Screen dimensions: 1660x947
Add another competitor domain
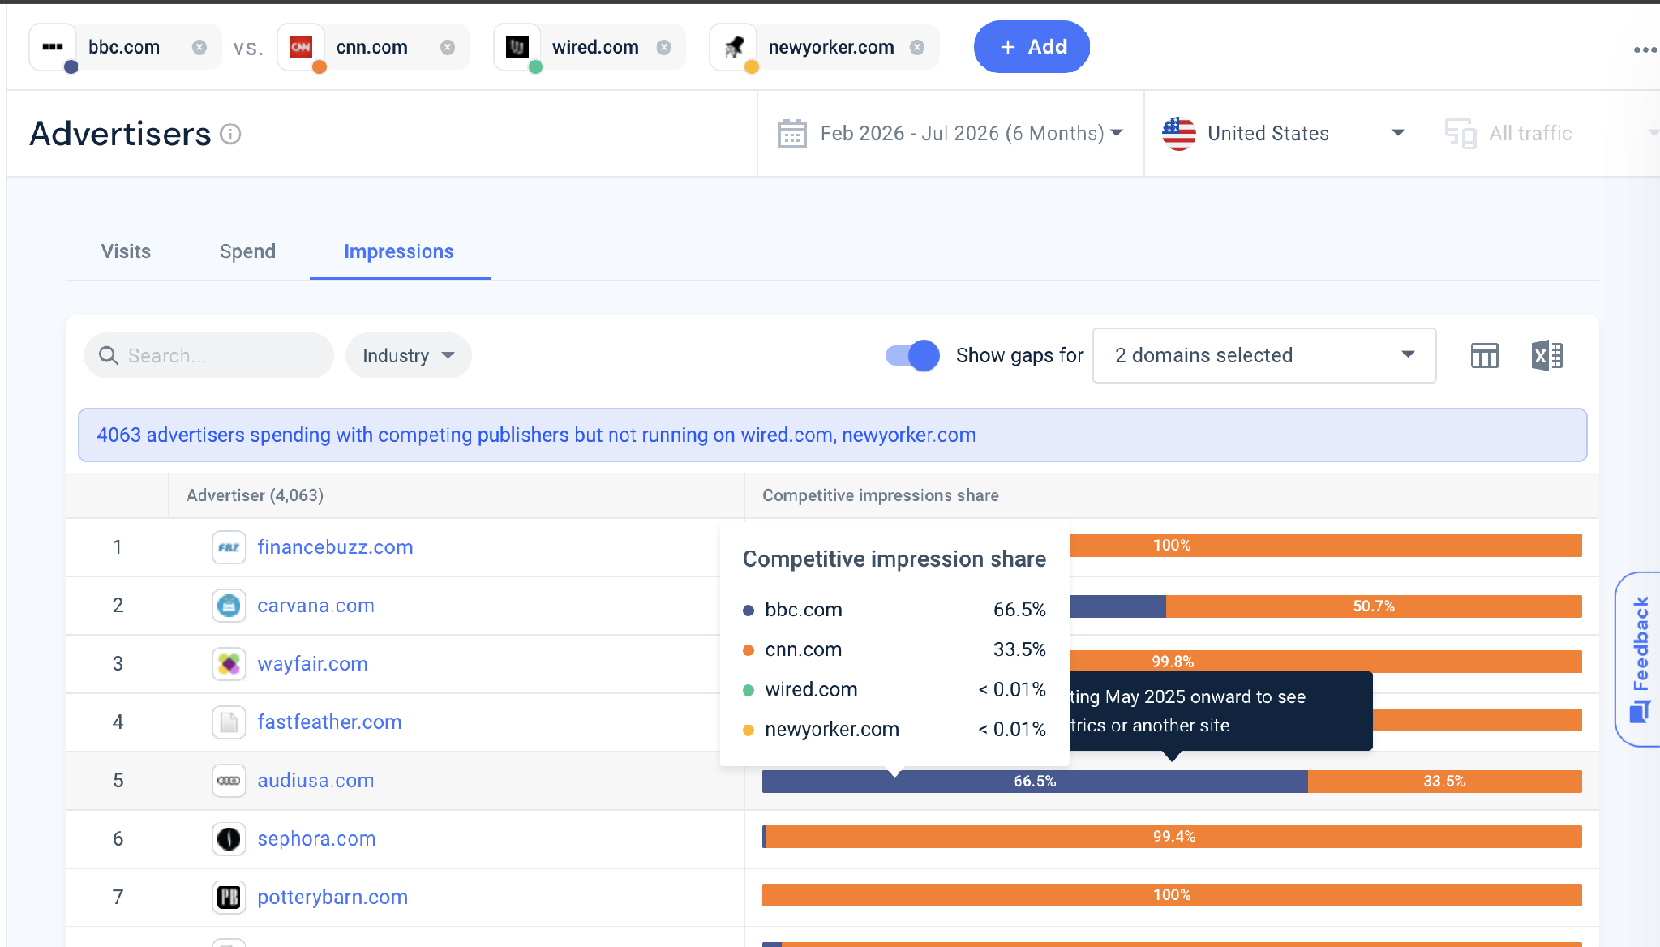point(1032,47)
